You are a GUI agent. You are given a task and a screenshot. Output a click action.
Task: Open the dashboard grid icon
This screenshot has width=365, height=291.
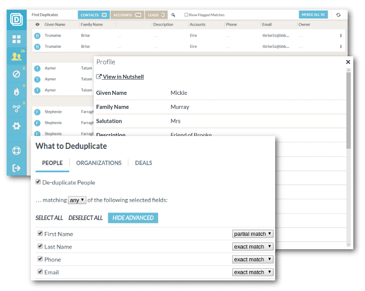(x=16, y=39)
